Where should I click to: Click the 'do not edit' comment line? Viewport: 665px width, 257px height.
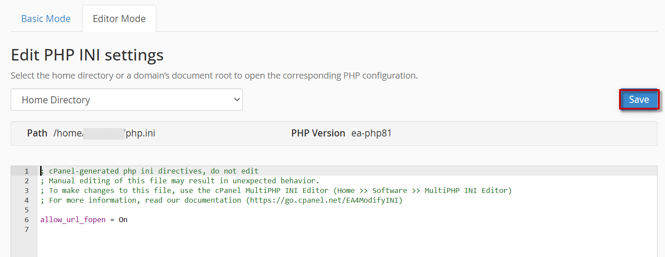click(x=150, y=171)
